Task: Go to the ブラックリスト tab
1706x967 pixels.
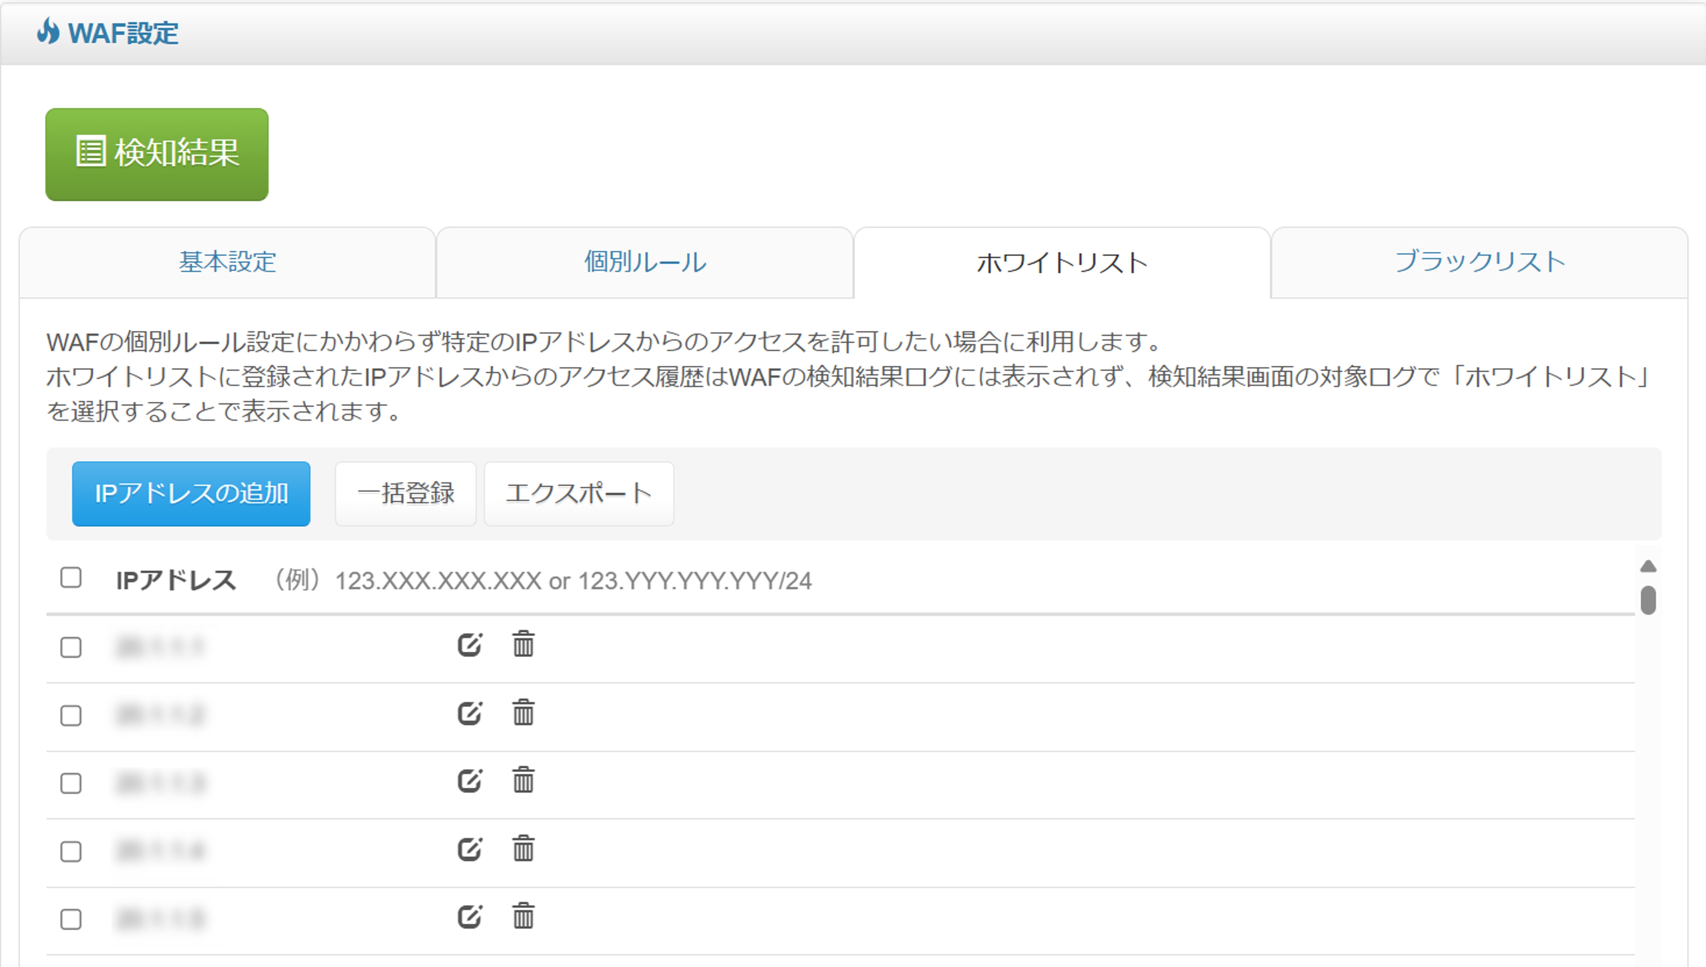Action: 1480,262
